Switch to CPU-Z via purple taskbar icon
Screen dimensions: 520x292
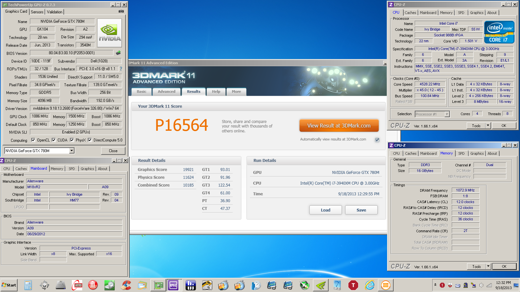point(174,285)
